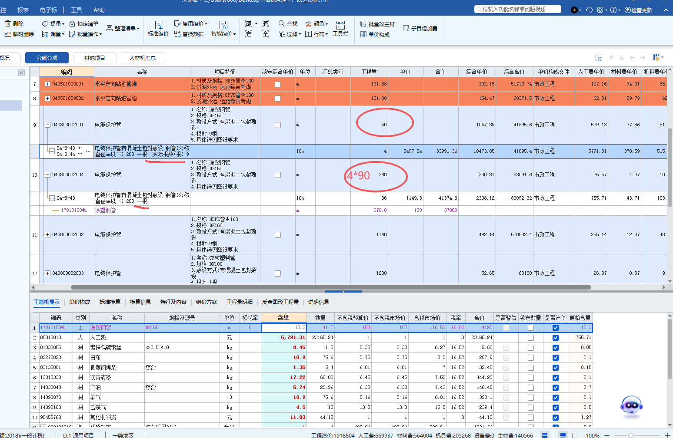Click the 临时删除 temporary delete icon
The height and width of the screenshot is (438, 673).
8,34
